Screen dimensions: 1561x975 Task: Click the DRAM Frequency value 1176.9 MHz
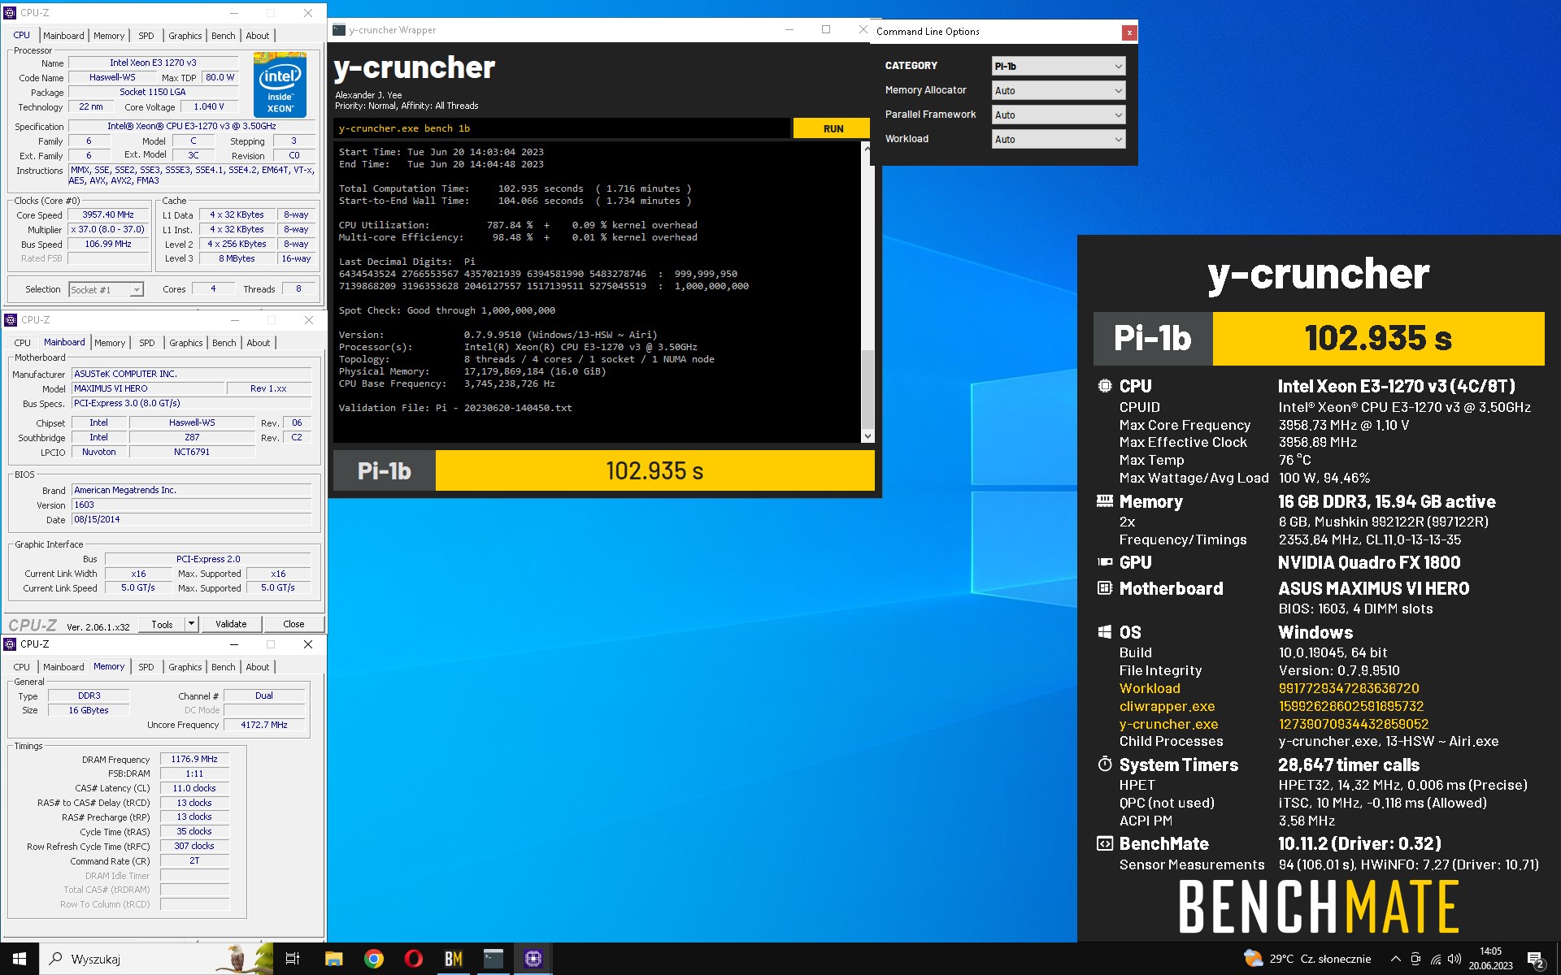[194, 759]
